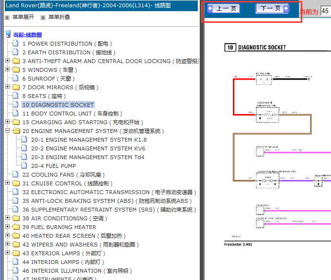This screenshot has height=280, width=331.
Task: Click page icon of 2 EARTH DISTRIBUTION
Action: click(16, 52)
